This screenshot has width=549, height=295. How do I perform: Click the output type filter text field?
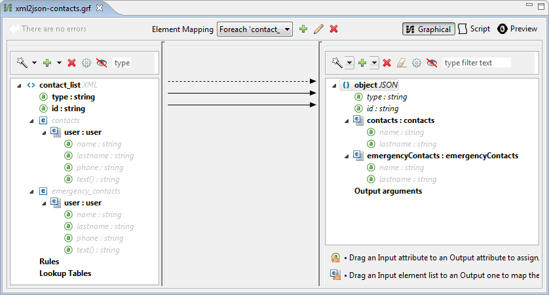[x=476, y=63]
